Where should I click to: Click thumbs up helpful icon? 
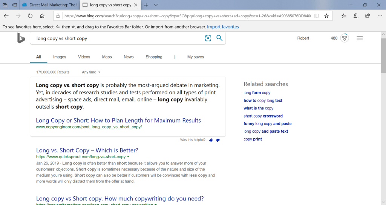coord(211,140)
